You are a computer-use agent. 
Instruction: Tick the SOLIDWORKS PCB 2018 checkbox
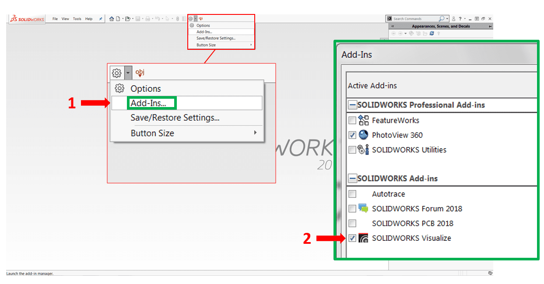(x=352, y=223)
